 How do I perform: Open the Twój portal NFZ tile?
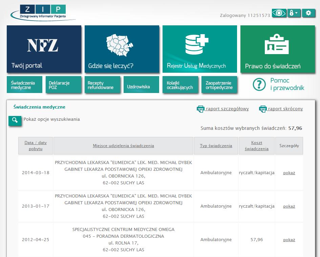[44, 49]
